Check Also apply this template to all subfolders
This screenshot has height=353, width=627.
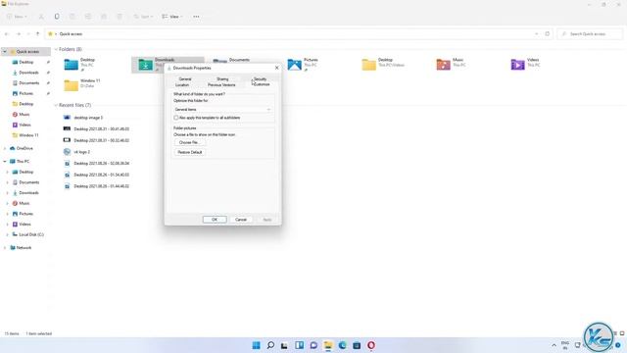176,118
